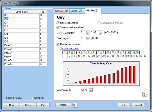This screenshot has width=152, height=112.
Task: Click throttle map value field under 8
Action: (x=98, y=56)
